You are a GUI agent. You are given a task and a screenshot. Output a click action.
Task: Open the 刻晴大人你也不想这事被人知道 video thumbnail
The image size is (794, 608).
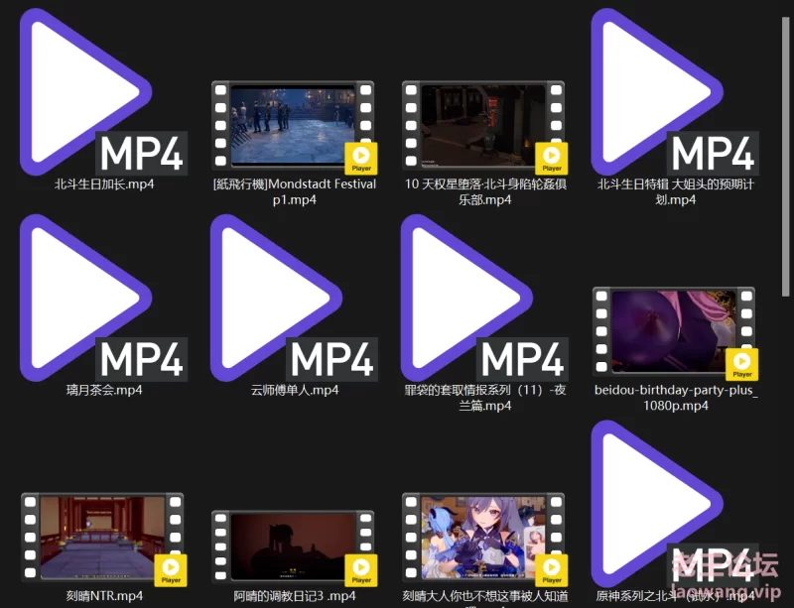484,538
